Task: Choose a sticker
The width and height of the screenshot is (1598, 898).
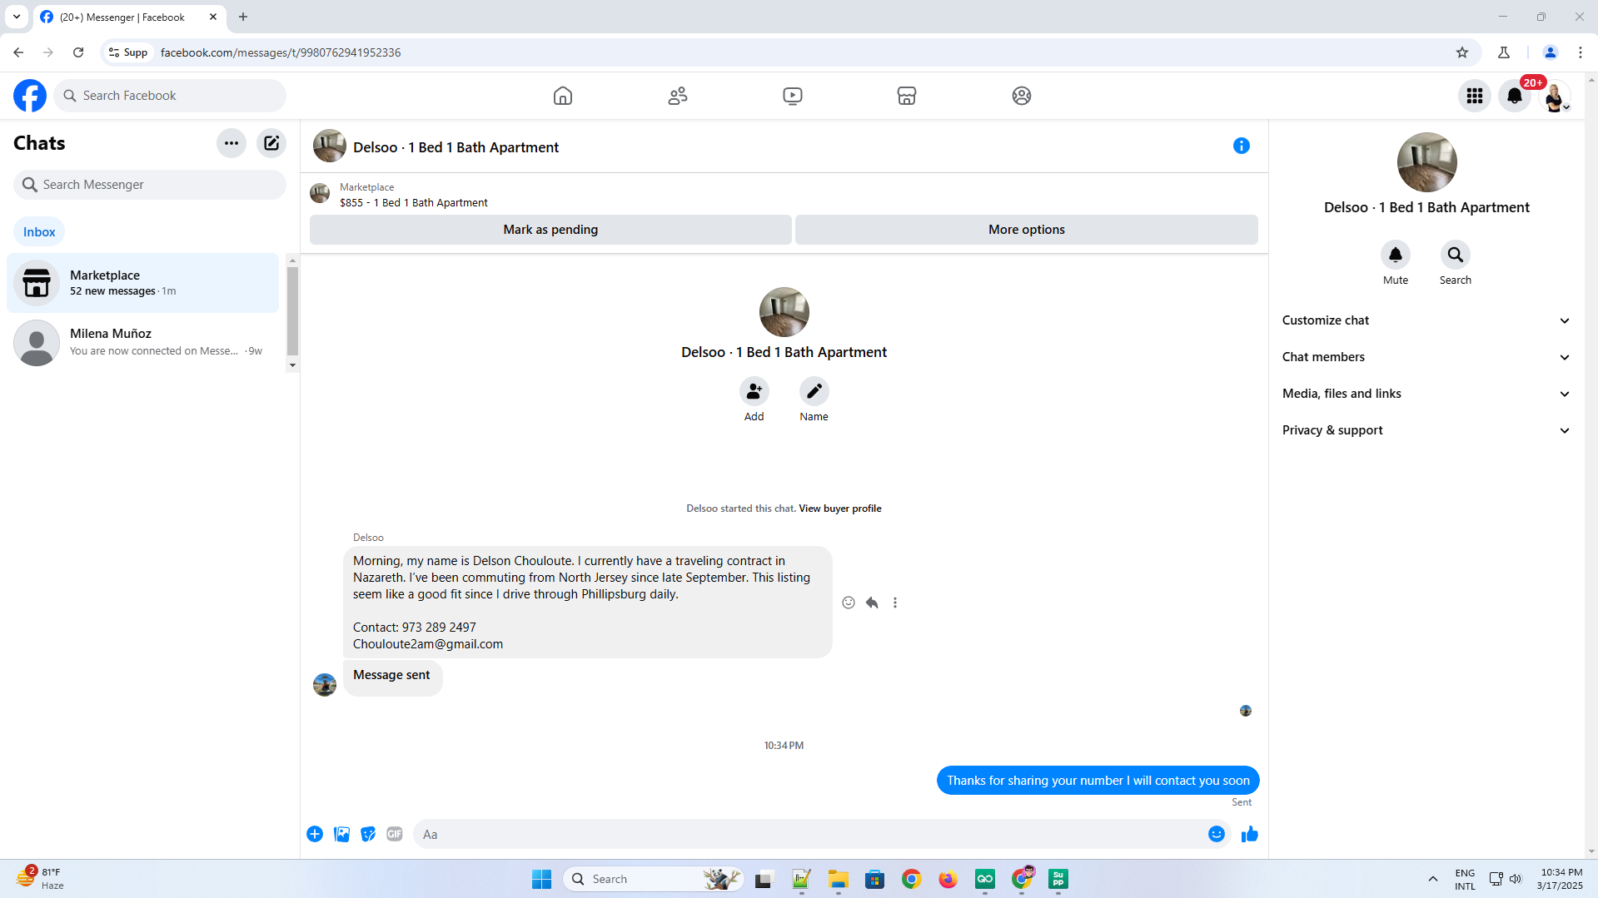Action: pos(368,834)
